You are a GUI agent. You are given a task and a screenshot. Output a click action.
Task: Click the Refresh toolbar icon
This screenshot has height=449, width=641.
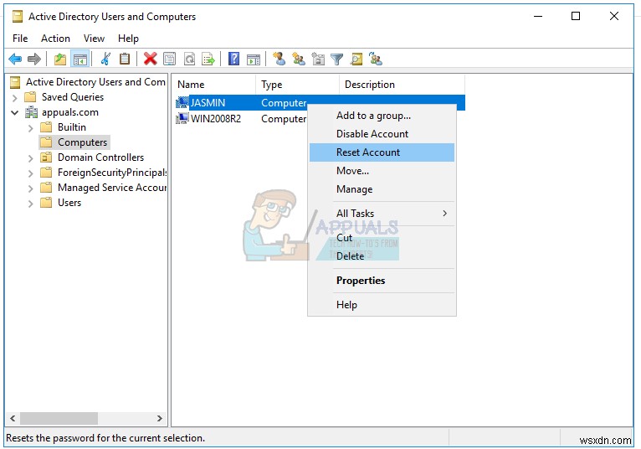click(189, 59)
